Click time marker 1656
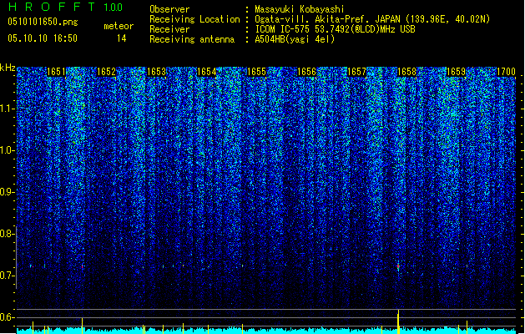This screenshot has height=334, width=525. (x=306, y=72)
